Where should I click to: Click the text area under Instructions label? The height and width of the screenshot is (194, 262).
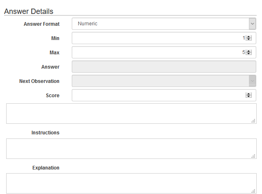coord(131,149)
